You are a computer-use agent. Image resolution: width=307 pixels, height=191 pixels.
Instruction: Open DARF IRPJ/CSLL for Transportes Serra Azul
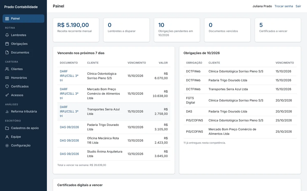[x=69, y=112]
